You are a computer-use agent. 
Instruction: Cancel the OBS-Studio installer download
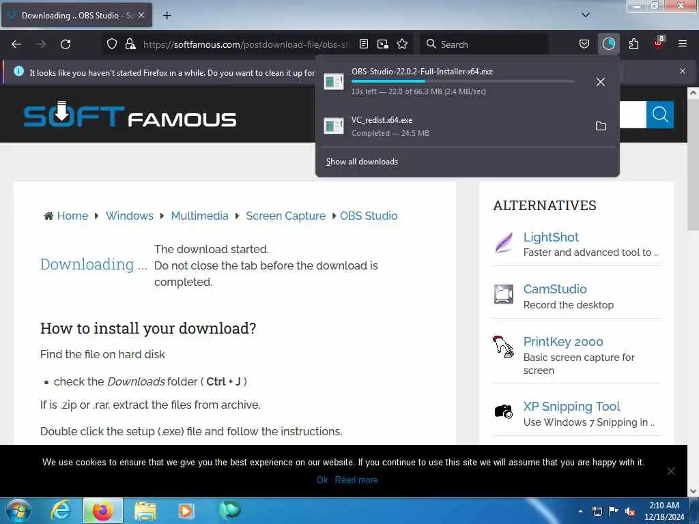[601, 82]
